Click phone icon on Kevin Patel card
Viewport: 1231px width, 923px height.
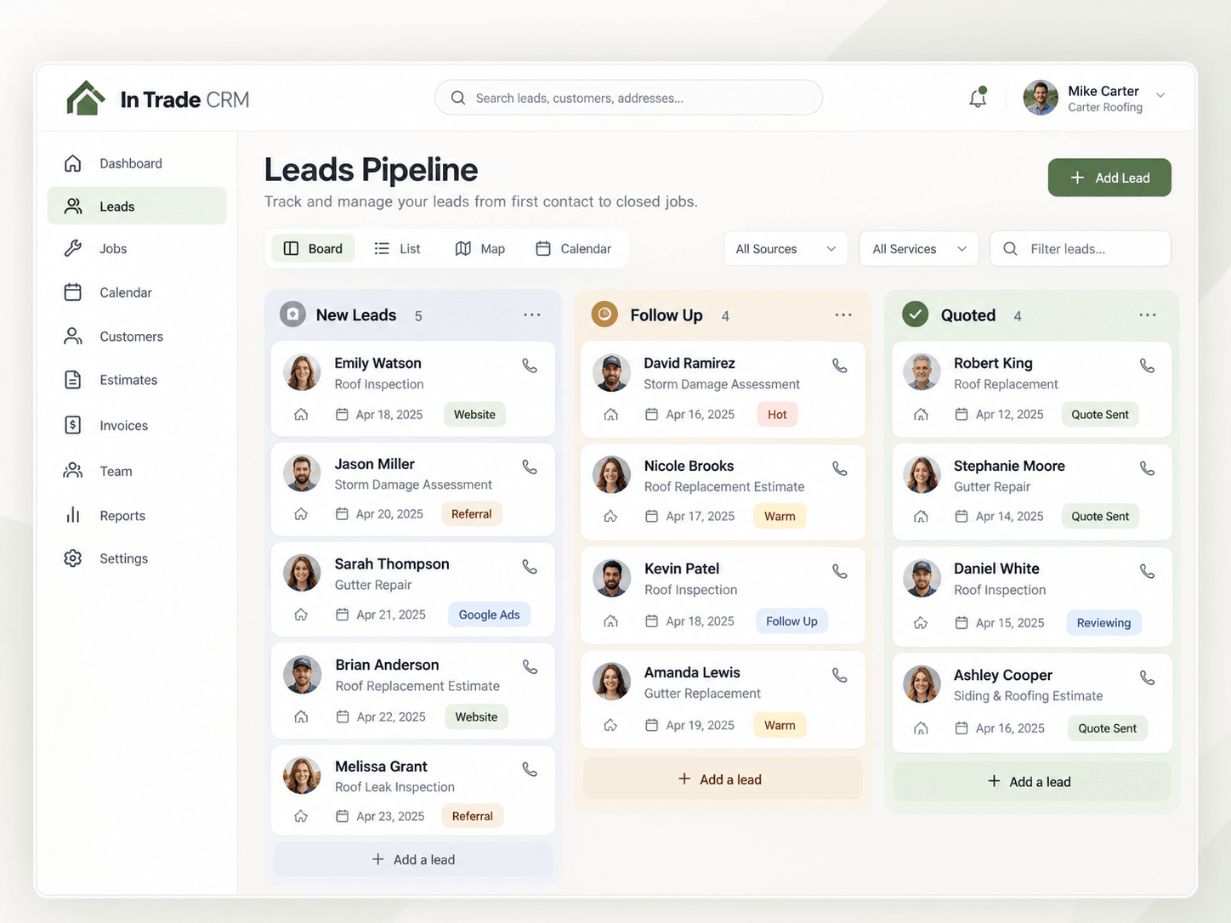click(x=840, y=571)
